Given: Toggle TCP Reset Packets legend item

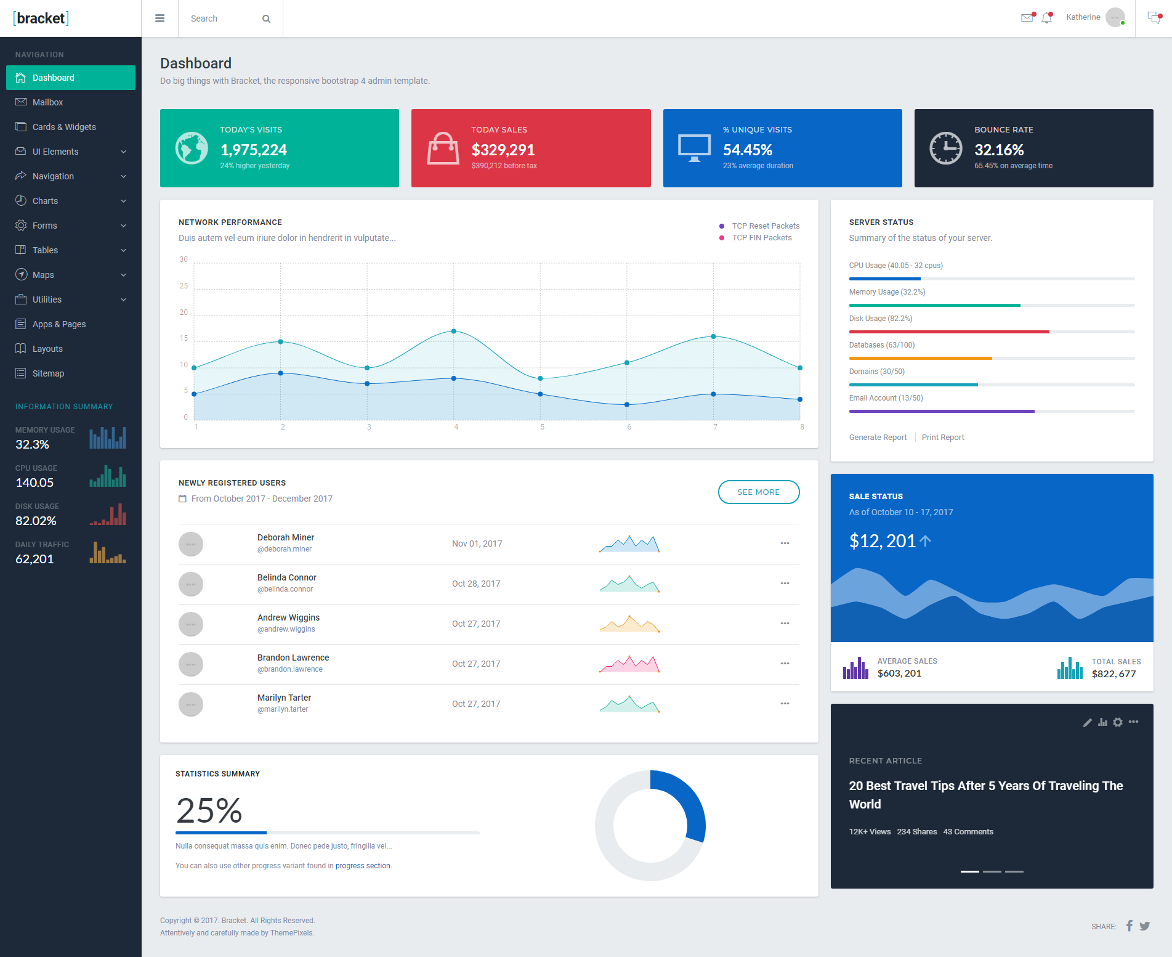Looking at the screenshot, I should tap(759, 226).
